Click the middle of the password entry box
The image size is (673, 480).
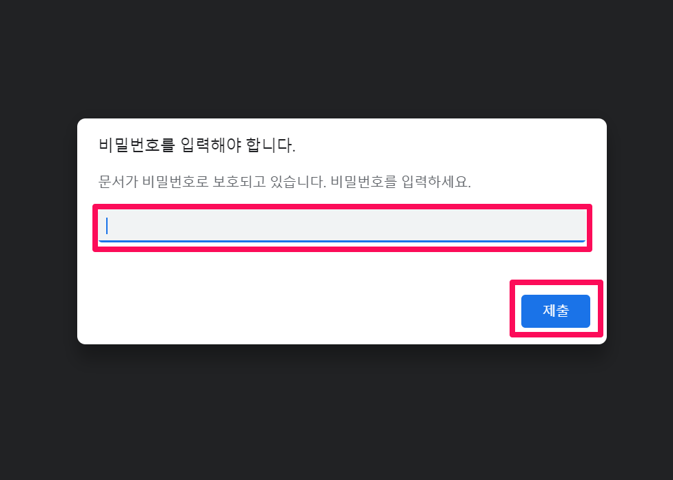(342, 226)
